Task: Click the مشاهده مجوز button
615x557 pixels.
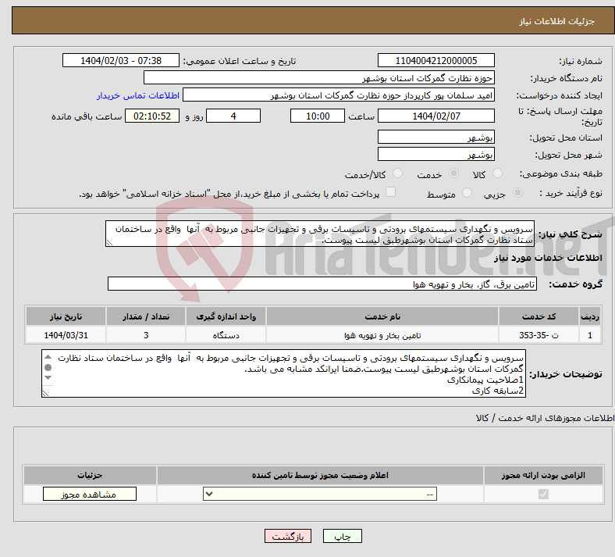Action: (x=90, y=495)
